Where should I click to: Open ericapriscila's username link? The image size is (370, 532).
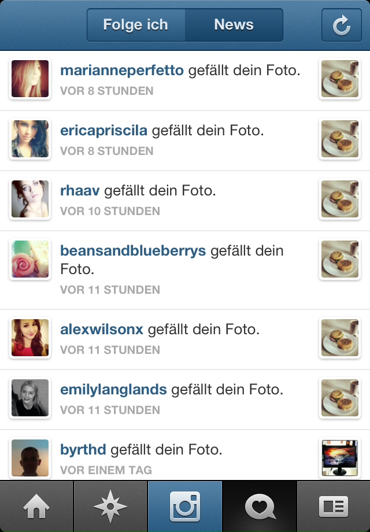[x=103, y=131]
